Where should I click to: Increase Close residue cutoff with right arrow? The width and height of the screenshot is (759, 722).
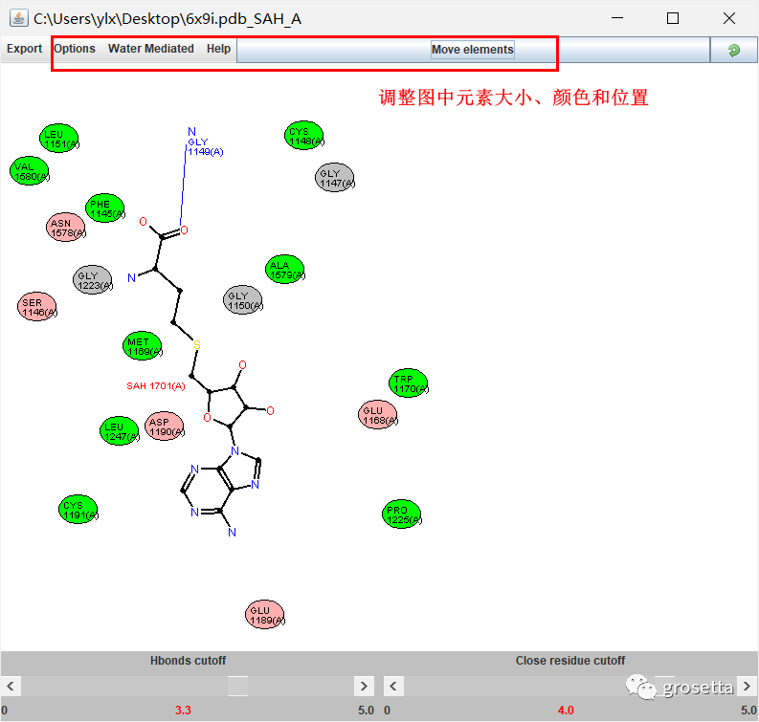(747, 686)
